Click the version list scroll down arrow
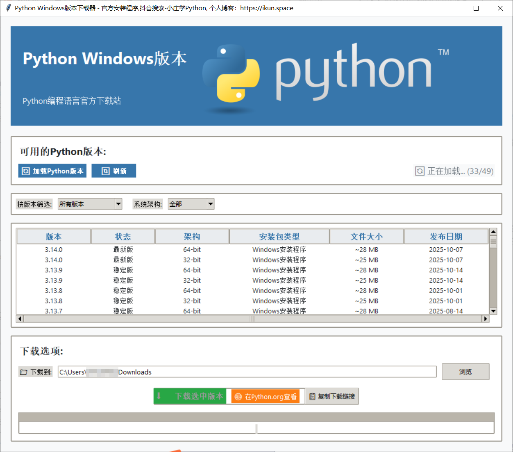Screen dimensions: 513x452 pyautogui.click(x=493, y=311)
